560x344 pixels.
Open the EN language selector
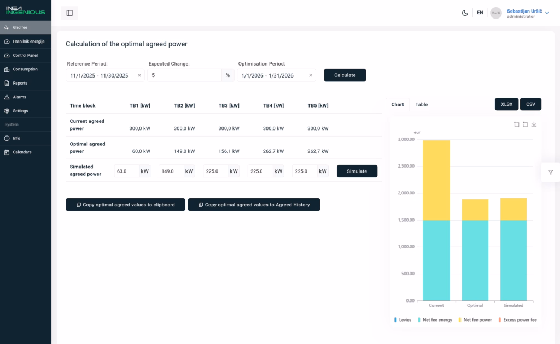pyautogui.click(x=480, y=13)
